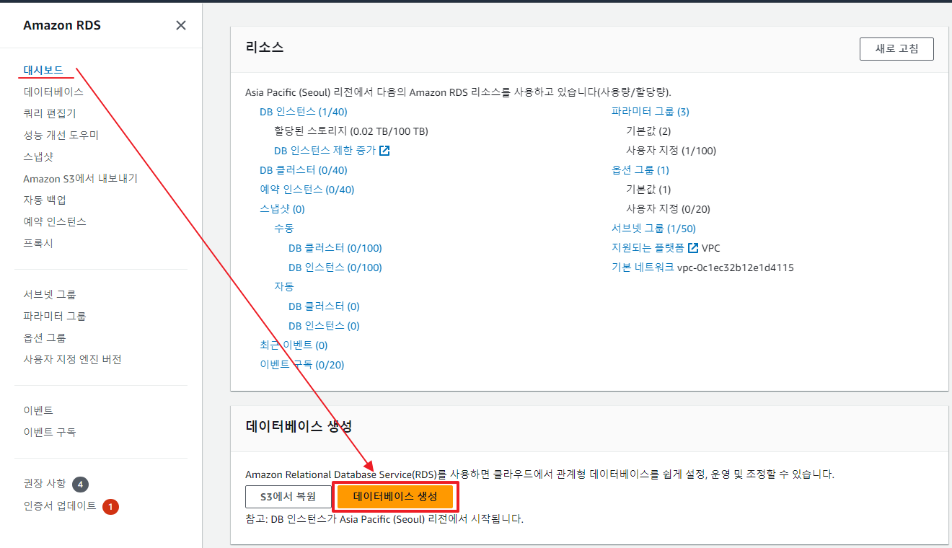Click the red badge on 인증서 업데이트
Image resolution: width=952 pixels, height=548 pixels.
(110, 507)
